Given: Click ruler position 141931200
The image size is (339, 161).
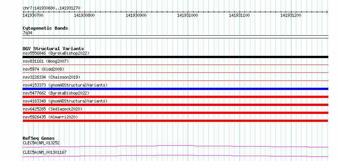Looking at the screenshot, I should (x=291, y=15).
